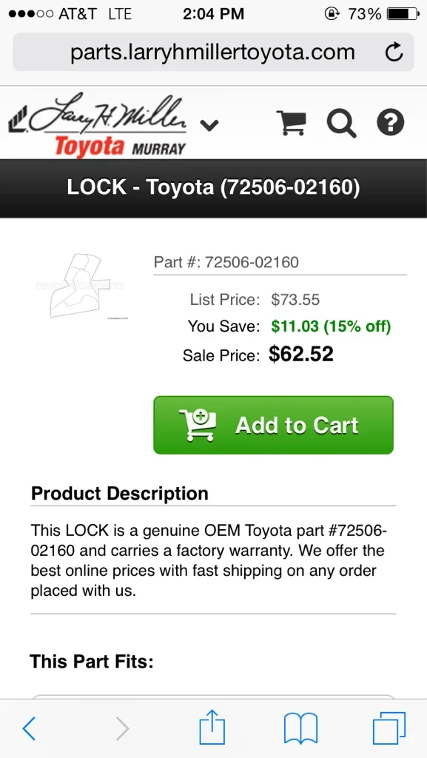
Task: Open the shopping cart icon
Action: (292, 123)
